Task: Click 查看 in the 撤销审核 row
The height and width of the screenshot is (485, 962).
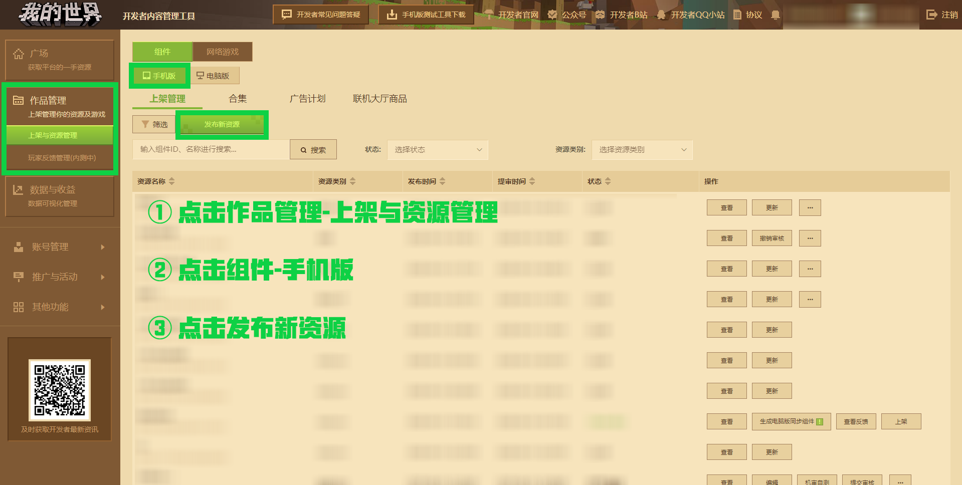Action: (x=727, y=238)
